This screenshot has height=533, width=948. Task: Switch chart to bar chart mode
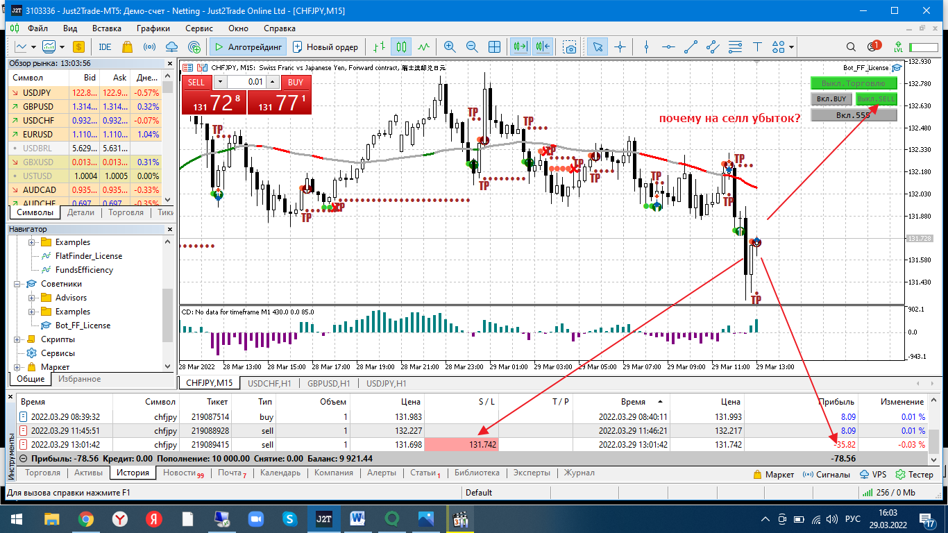click(x=378, y=47)
